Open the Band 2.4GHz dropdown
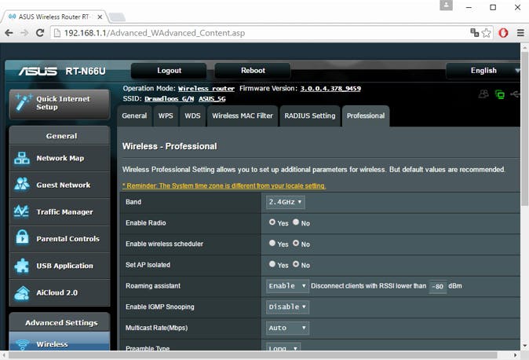Screen dimensions: 529x360 [x=286, y=202]
